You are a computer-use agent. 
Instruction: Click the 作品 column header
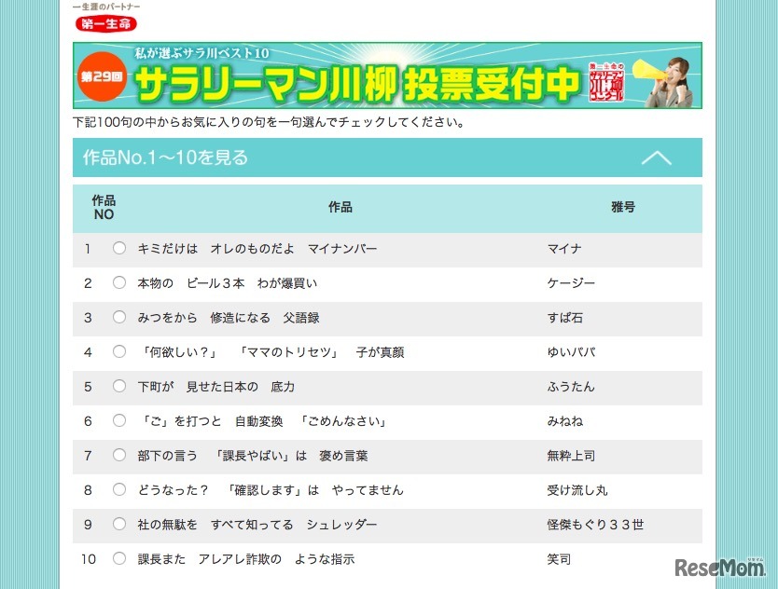[340, 207]
